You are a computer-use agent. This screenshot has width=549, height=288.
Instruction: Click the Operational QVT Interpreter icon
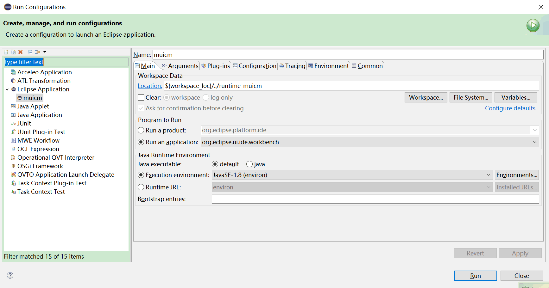13,158
